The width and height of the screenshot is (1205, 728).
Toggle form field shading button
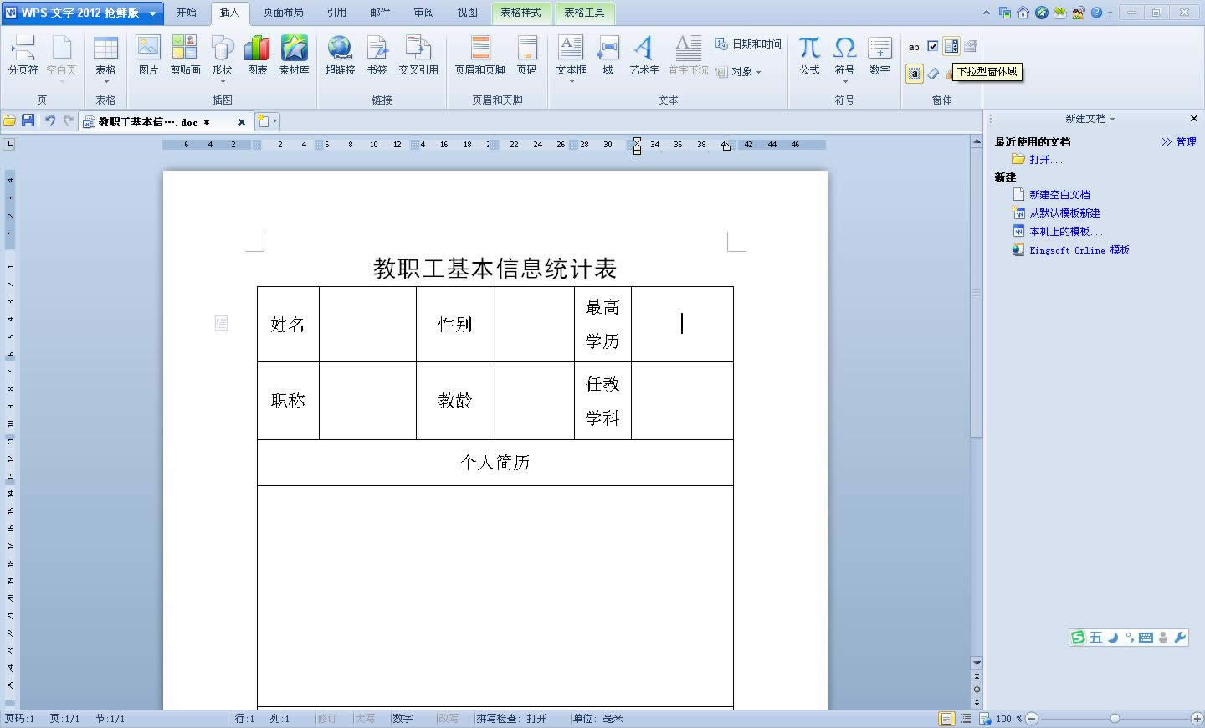coord(915,74)
